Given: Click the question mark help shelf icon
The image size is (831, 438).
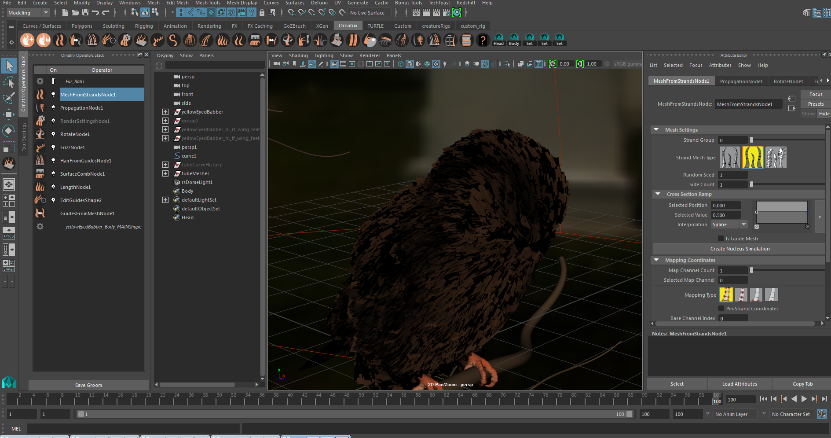Looking at the screenshot, I should 483,40.
